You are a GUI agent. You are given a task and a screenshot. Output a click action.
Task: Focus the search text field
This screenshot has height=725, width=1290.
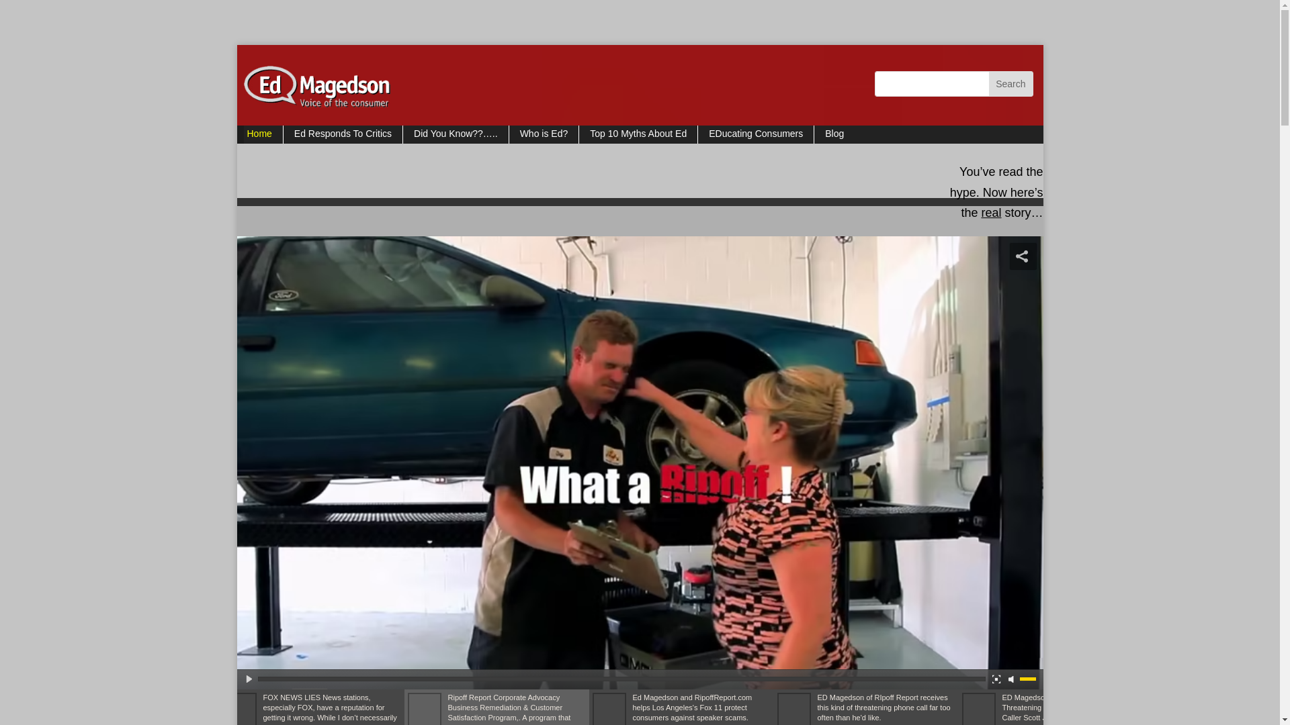coord(931,84)
